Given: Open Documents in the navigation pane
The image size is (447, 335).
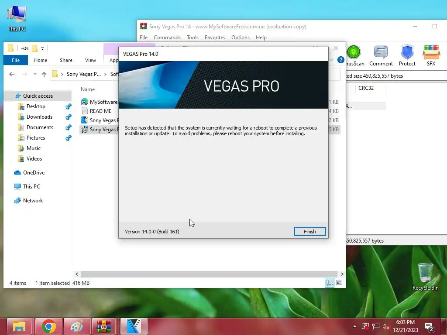Looking at the screenshot, I should [x=40, y=127].
